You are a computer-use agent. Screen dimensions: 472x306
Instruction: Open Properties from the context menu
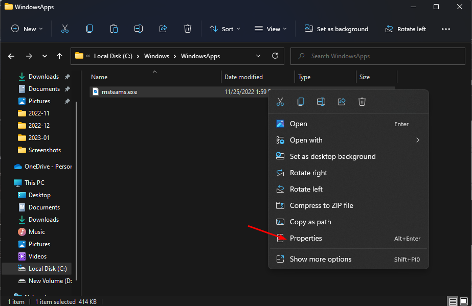[x=348, y=239]
